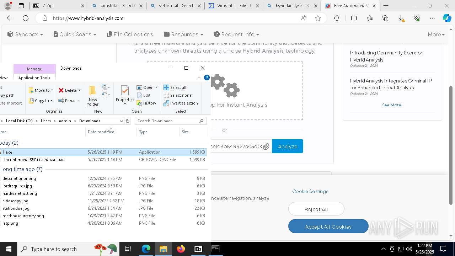This screenshot has width=455, height=256.
Task: Open the Copilot icon in Edge
Action: [447, 18]
